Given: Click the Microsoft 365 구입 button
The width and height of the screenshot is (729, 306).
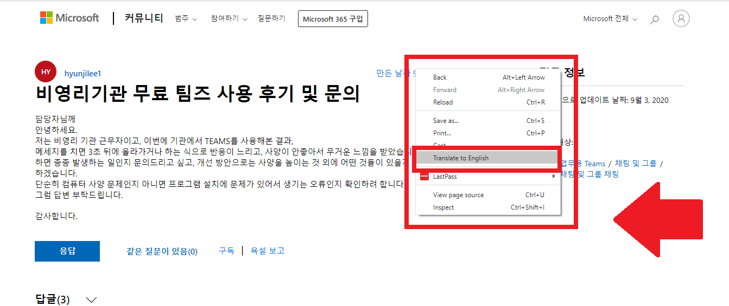Looking at the screenshot, I should click(333, 19).
